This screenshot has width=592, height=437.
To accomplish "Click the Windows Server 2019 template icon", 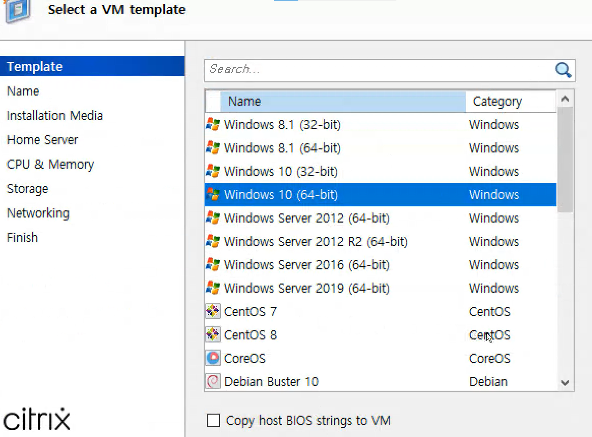I will (213, 288).
